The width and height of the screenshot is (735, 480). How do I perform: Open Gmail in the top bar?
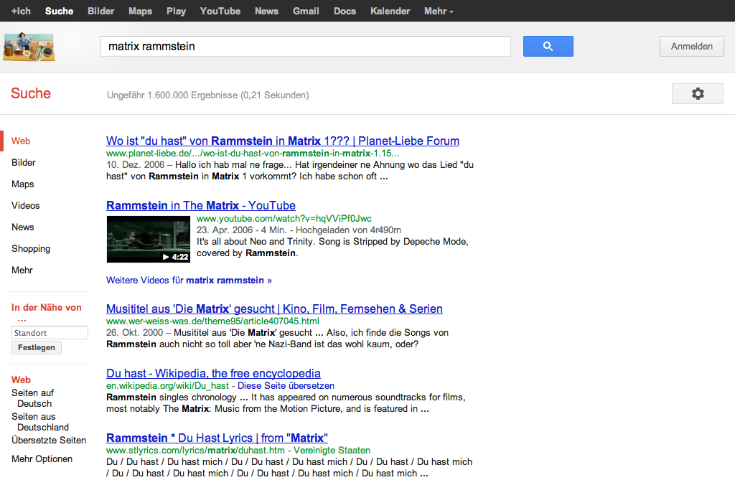[x=306, y=11]
